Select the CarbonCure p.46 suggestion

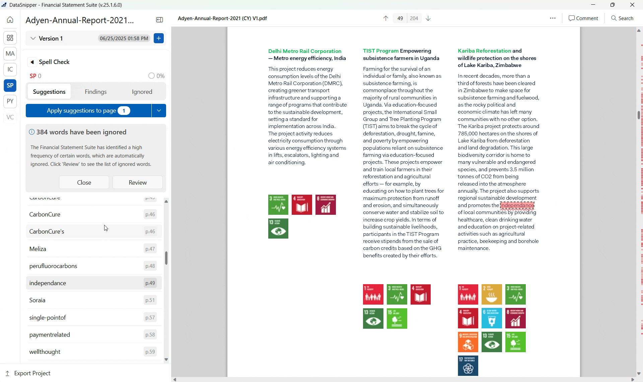94,214
